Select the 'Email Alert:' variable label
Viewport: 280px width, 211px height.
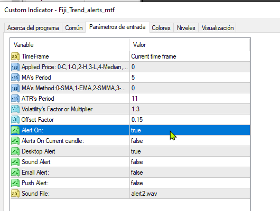click(x=35, y=172)
